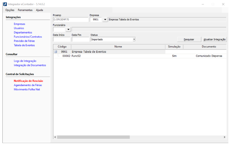Click the Proemp path field
Viewport: 231px width, 145px height.
(x=71, y=20)
